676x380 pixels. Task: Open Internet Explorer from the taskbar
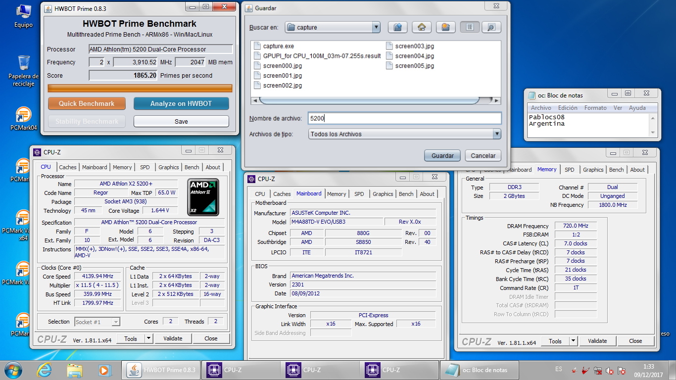[45, 370]
